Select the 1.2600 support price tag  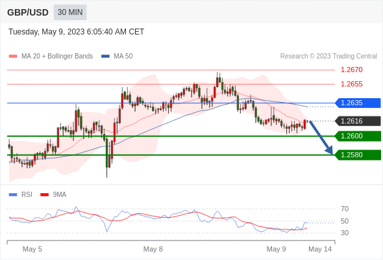[x=358, y=136]
